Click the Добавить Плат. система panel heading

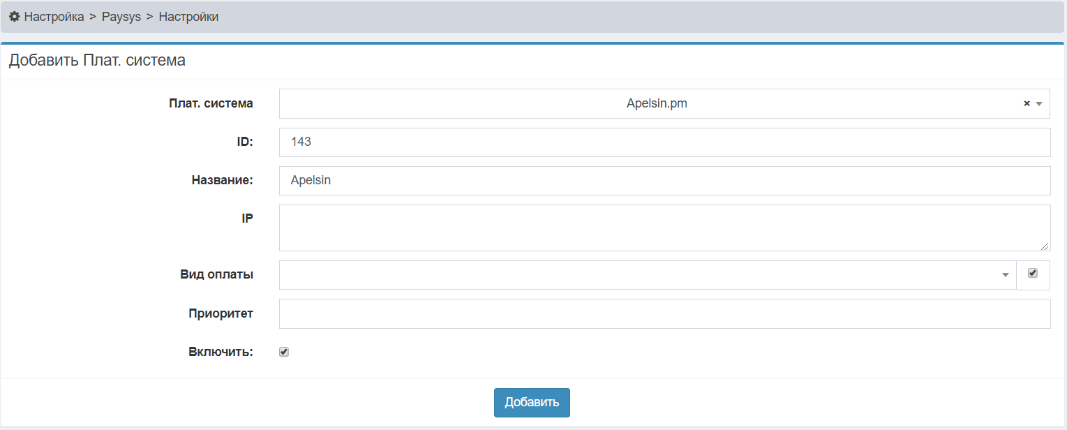pyautogui.click(x=97, y=61)
